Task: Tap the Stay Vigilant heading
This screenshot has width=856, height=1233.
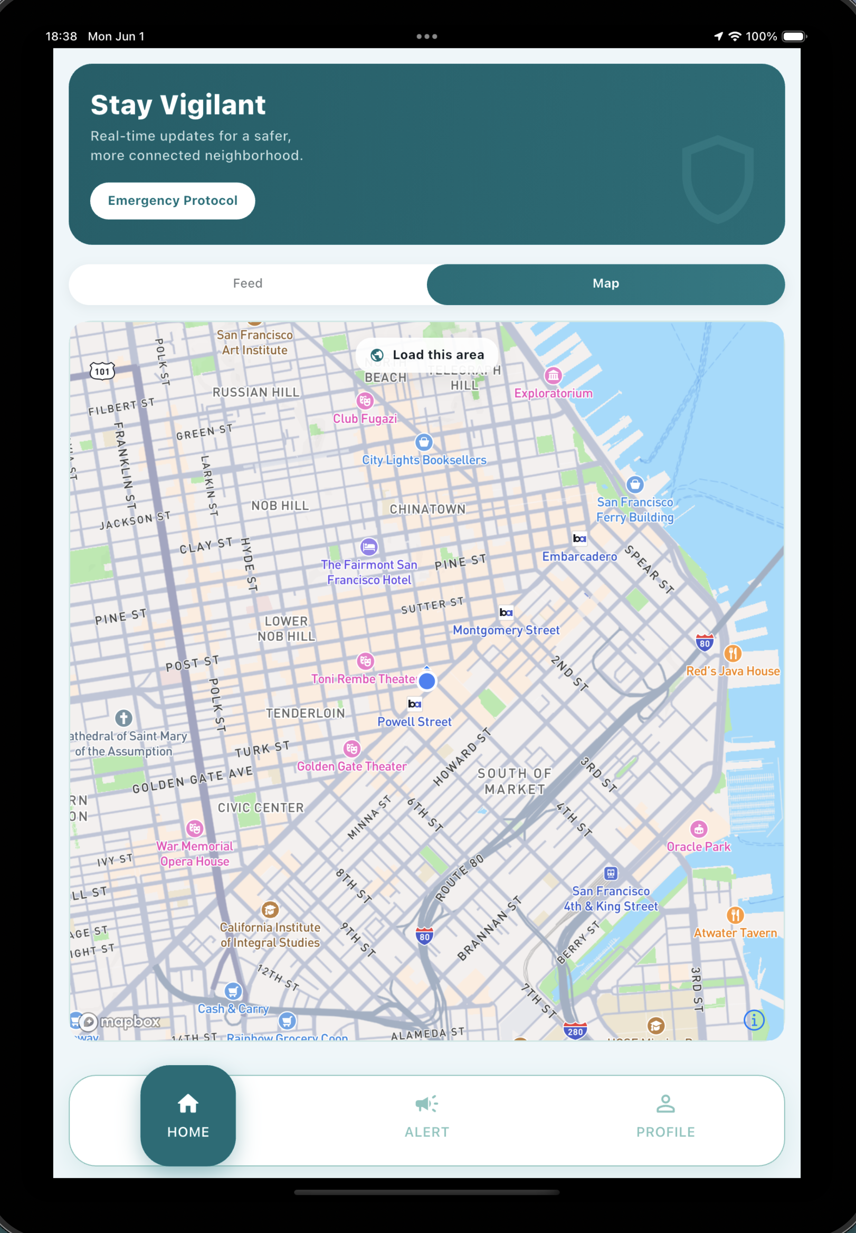Action: (x=178, y=105)
